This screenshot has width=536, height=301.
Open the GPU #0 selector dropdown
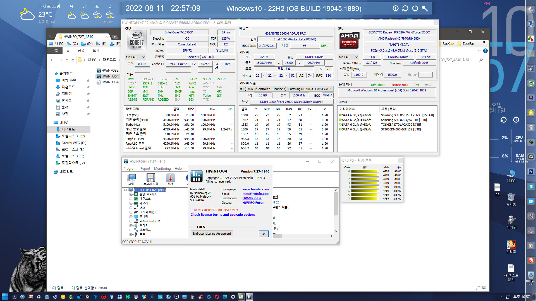pos(348,57)
